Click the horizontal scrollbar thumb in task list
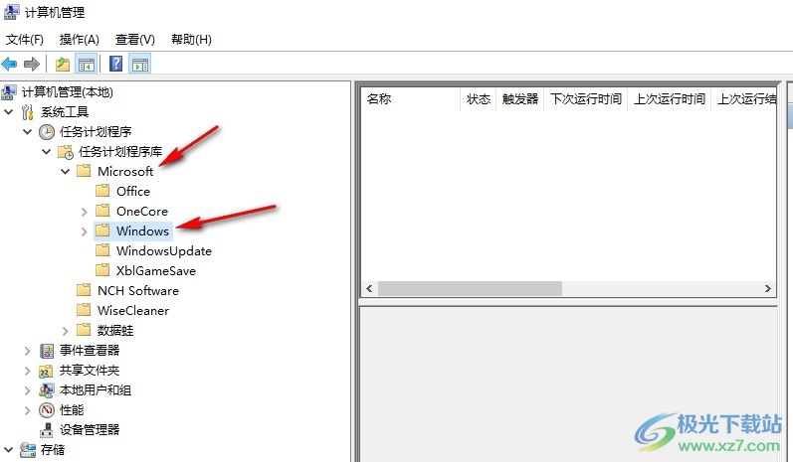The image size is (793, 462). tap(470, 288)
